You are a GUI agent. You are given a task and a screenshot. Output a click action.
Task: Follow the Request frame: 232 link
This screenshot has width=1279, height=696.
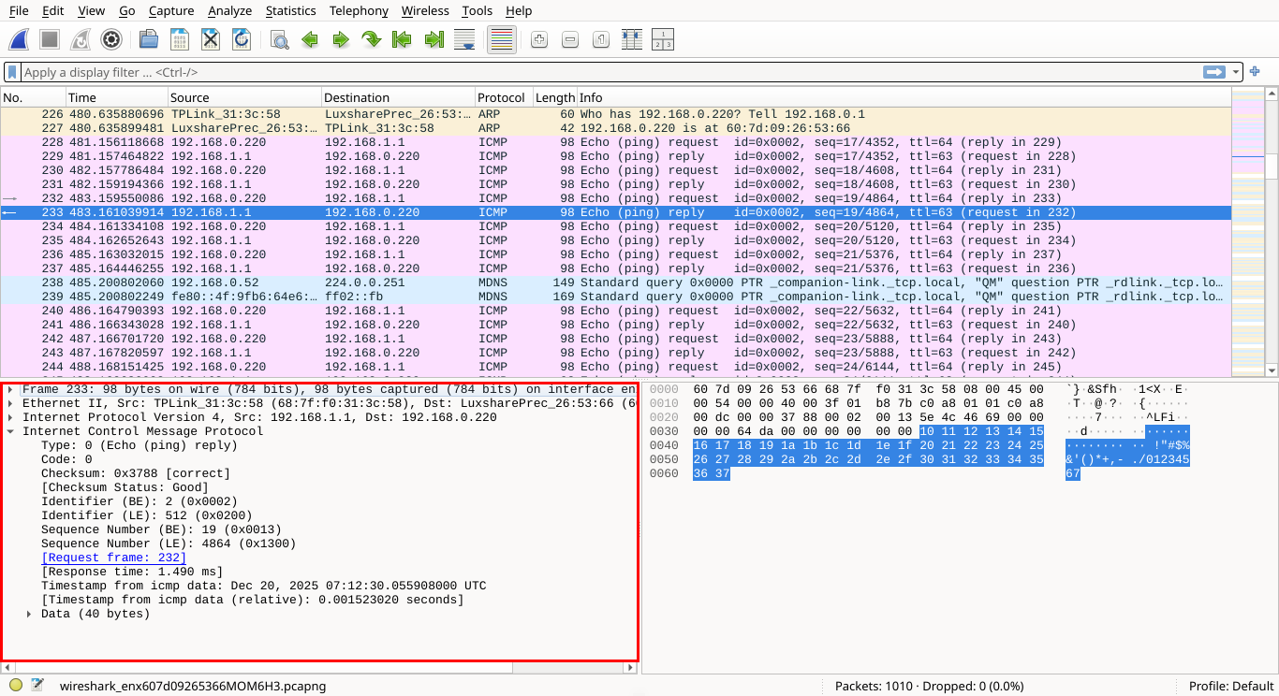click(x=113, y=558)
